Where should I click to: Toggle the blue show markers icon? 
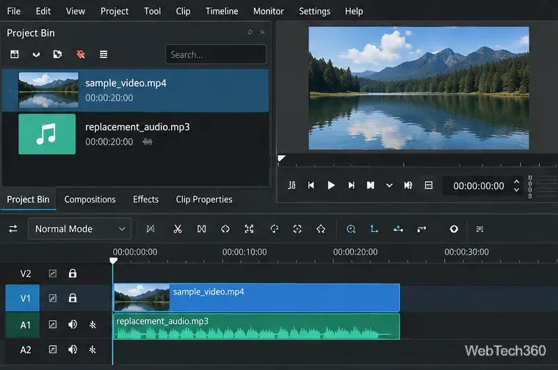click(x=398, y=229)
